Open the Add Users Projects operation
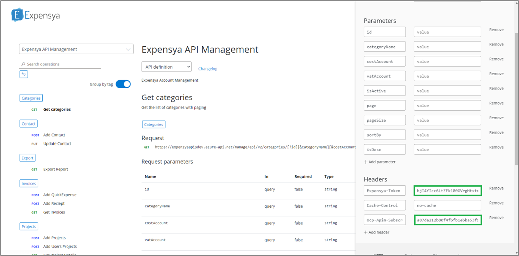 click(60, 247)
